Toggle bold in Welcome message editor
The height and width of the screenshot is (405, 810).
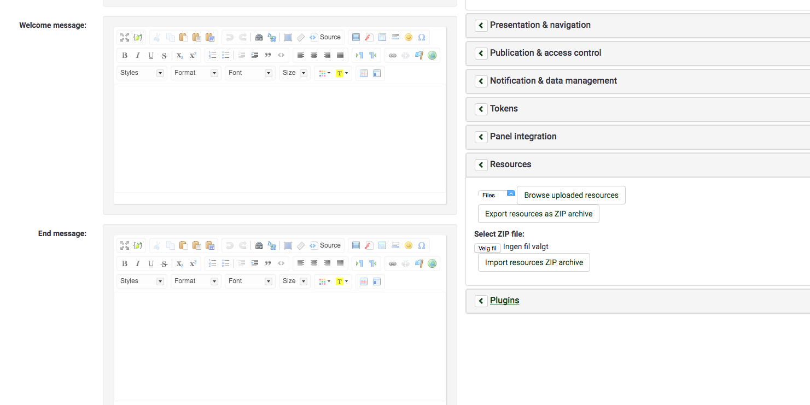pyautogui.click(x=125, y=55)
